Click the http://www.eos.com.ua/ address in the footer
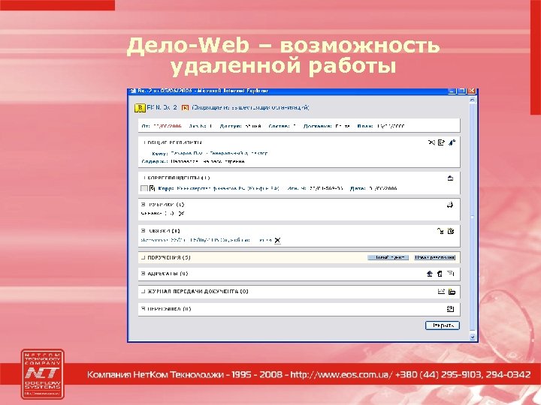541x405 pixels. click(340, 374)
